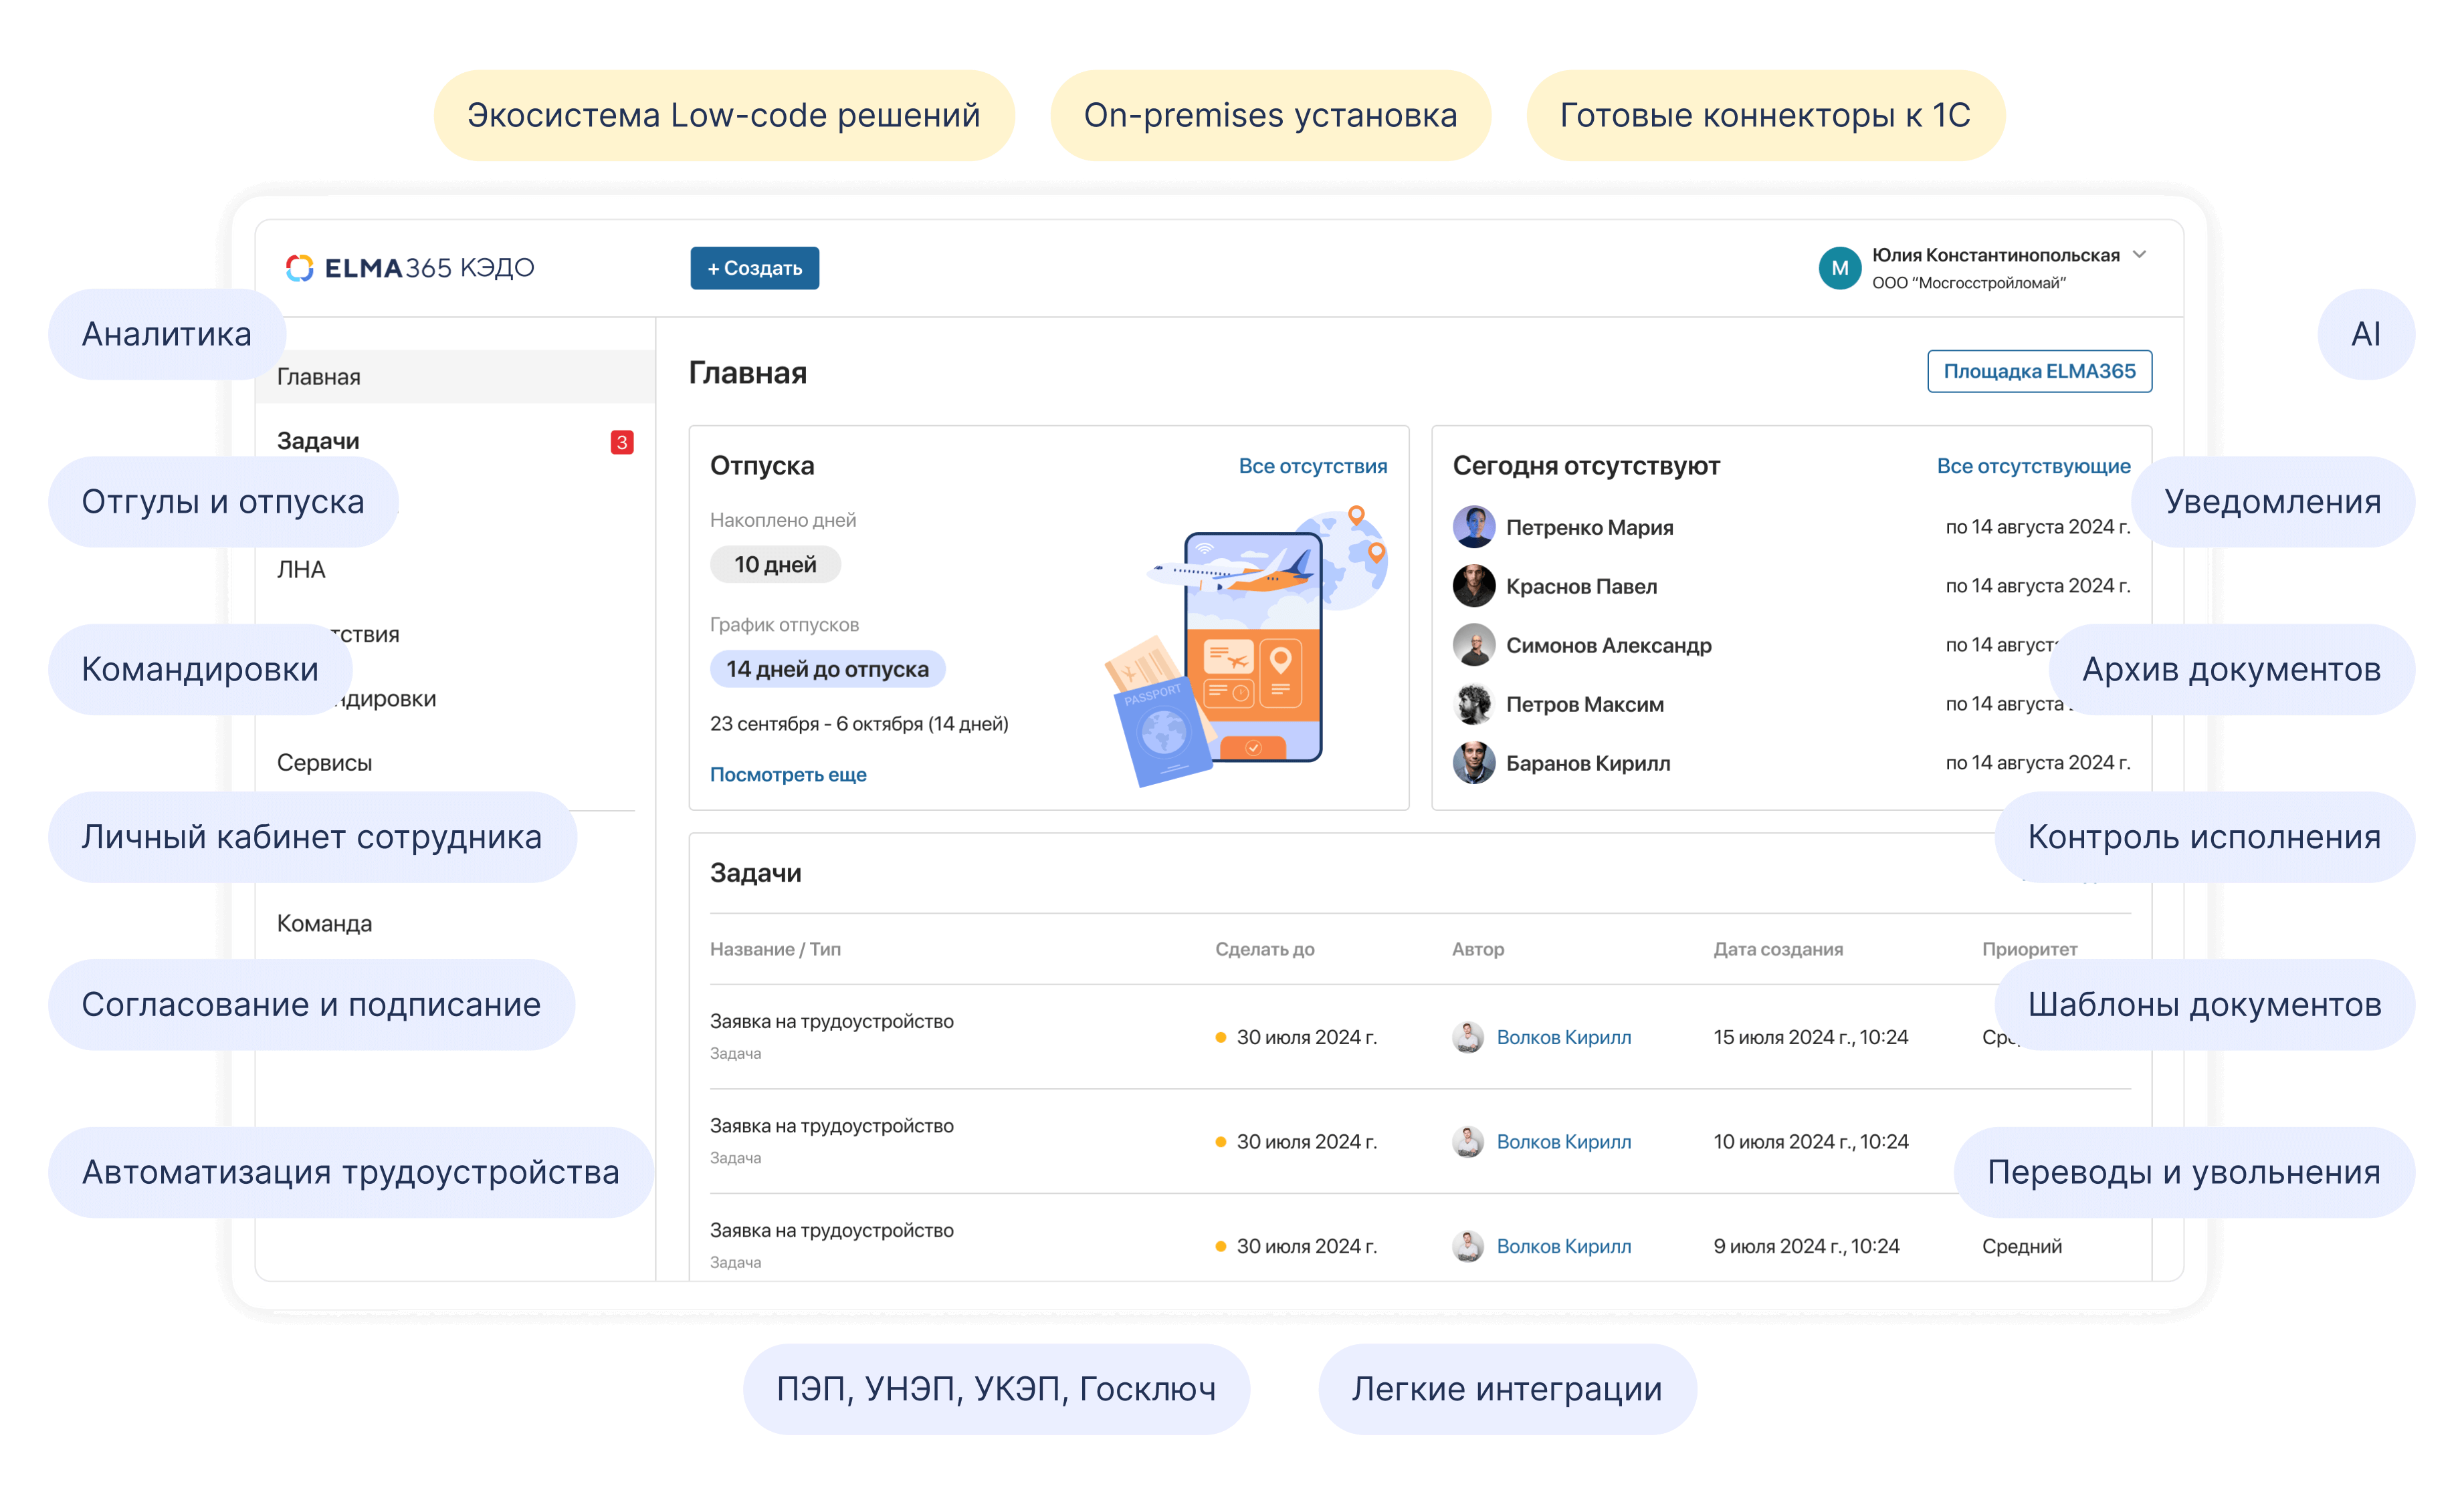Open first Волков Кирилл author link

1563,1037
